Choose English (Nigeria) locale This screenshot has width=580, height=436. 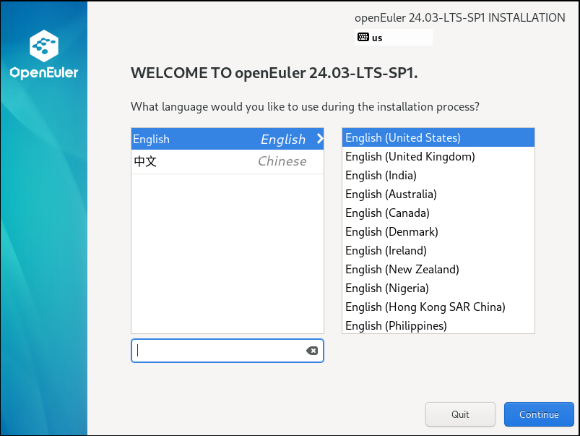[438, 288]
